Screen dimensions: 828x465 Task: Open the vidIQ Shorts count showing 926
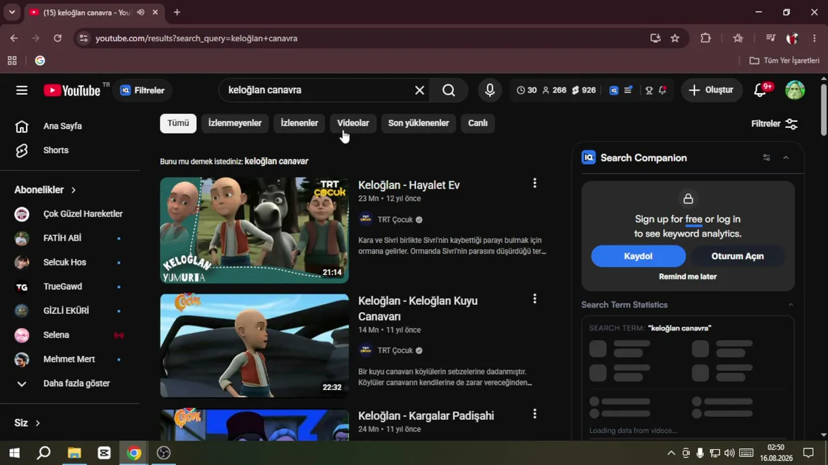tap(583, 90)
